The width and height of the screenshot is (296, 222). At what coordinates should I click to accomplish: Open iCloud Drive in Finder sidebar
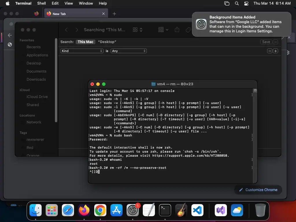(37, 97)
